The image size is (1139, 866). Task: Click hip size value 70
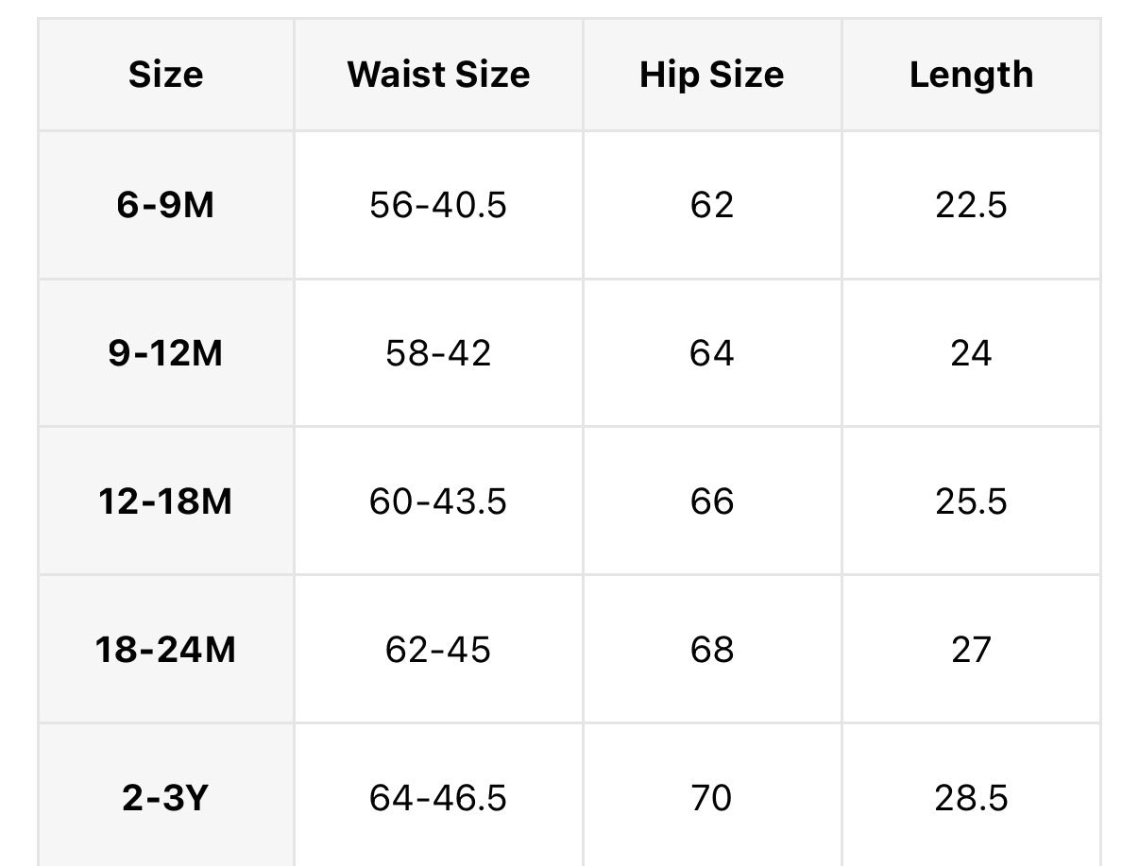click(711, 798)
